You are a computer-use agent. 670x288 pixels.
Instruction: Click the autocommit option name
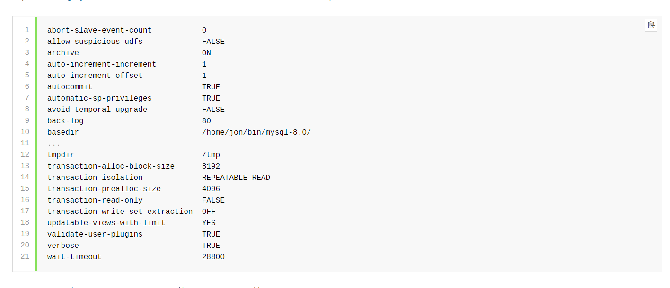[x=70, y=87]
